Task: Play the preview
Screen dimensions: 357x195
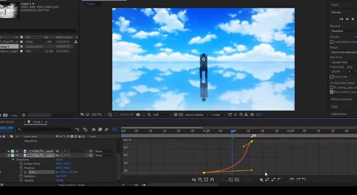Action: pos(353,19)
